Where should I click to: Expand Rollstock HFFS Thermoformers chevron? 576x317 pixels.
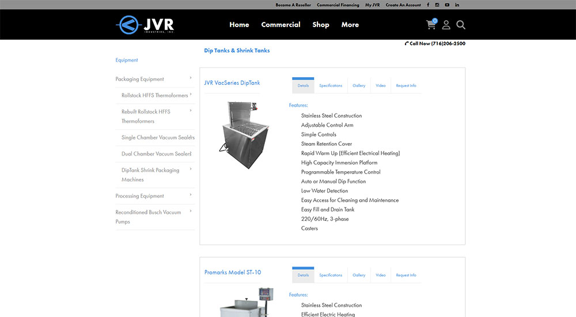tap(191, 94)
